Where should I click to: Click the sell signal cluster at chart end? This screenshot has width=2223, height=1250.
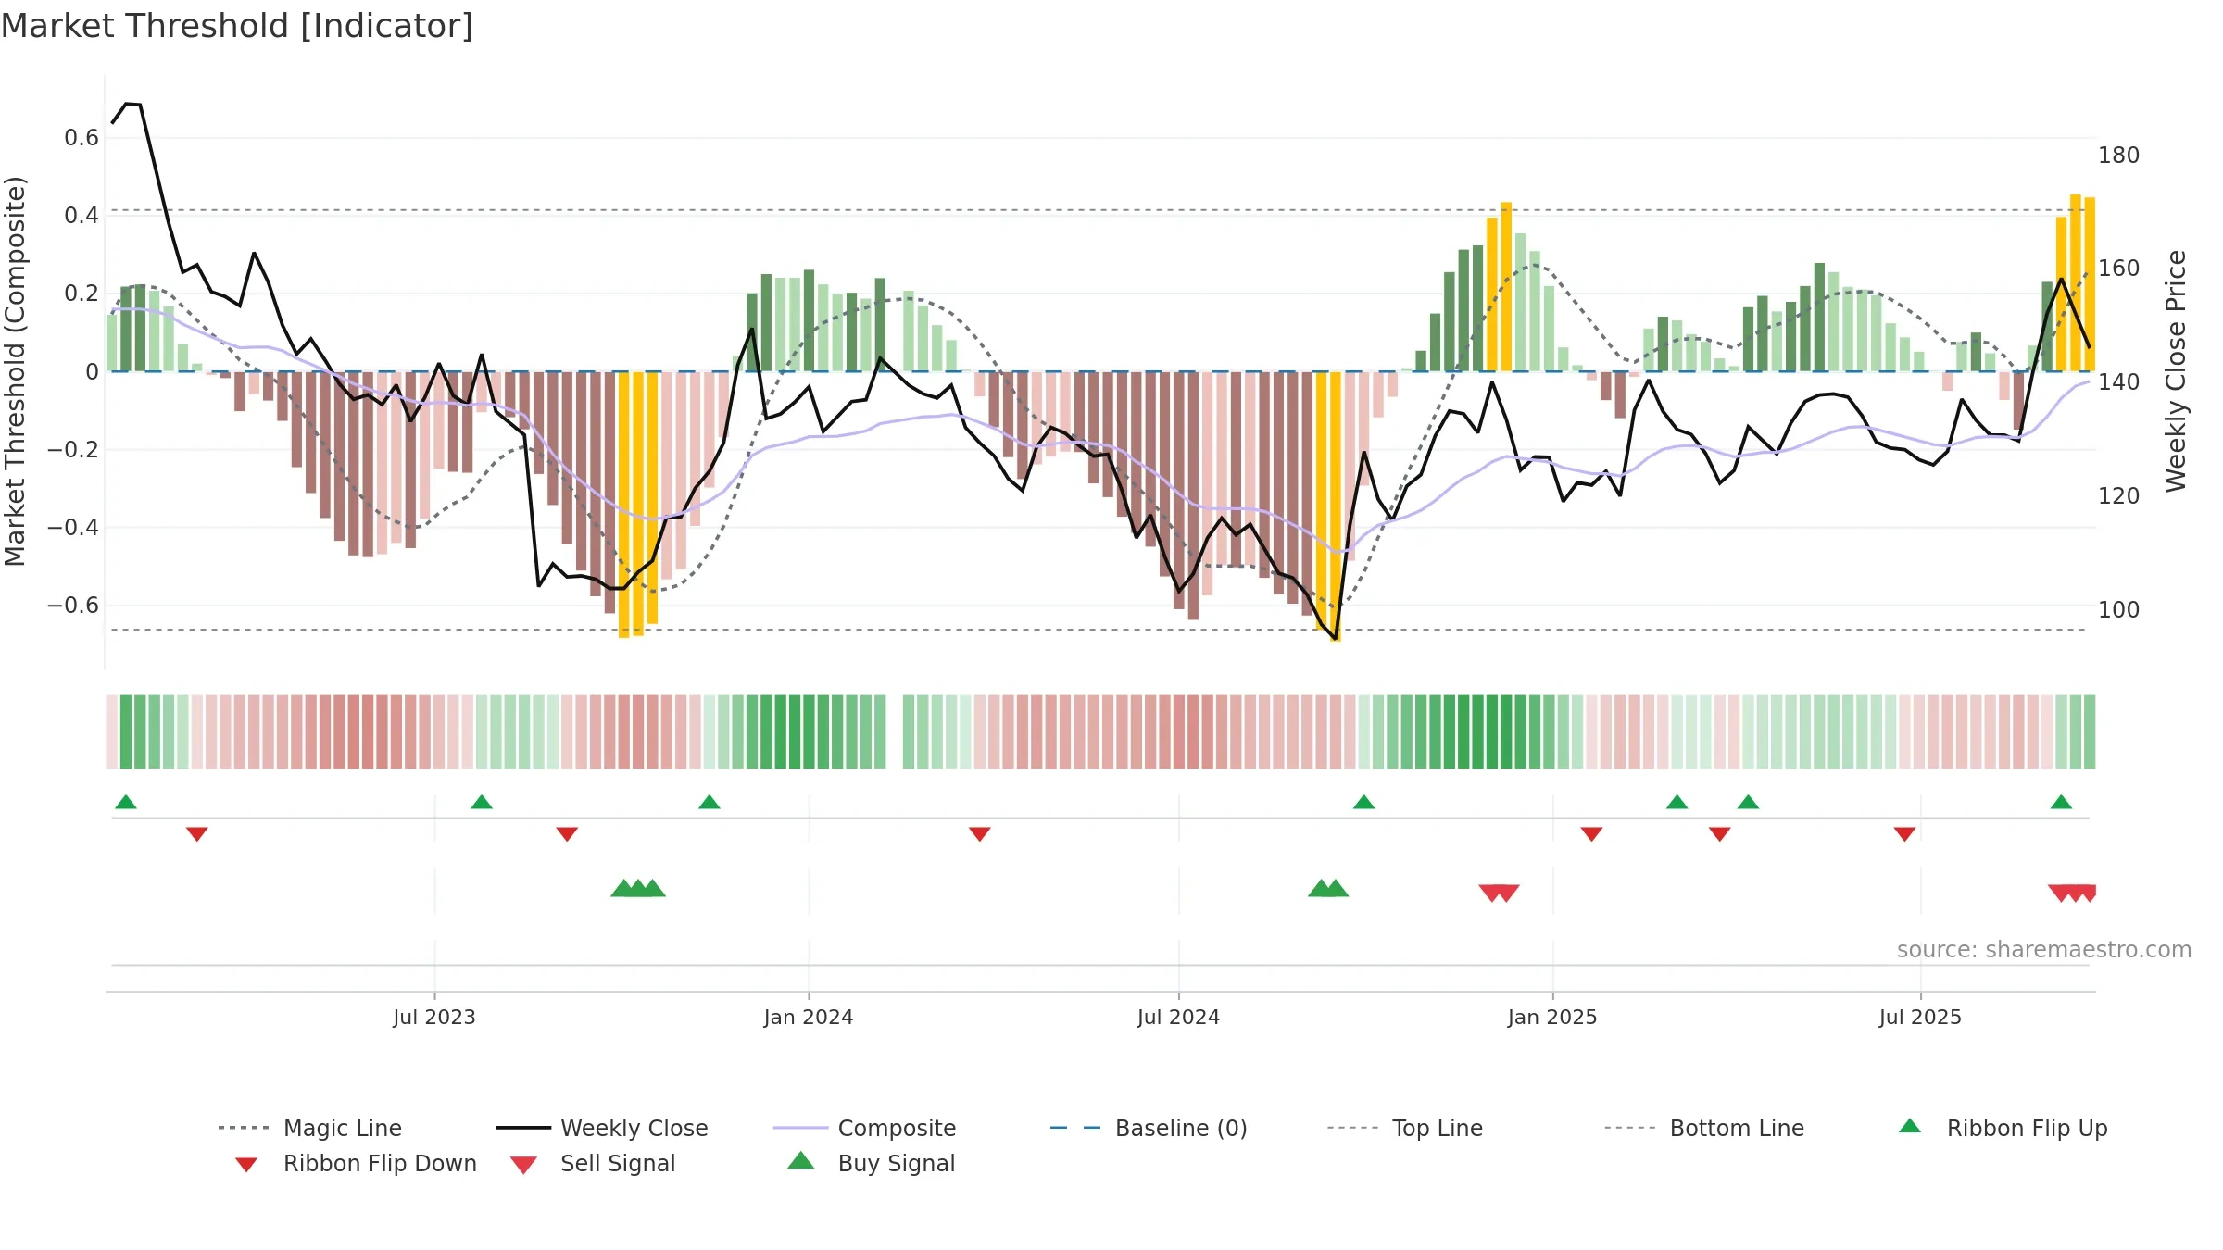(2073, 894)
